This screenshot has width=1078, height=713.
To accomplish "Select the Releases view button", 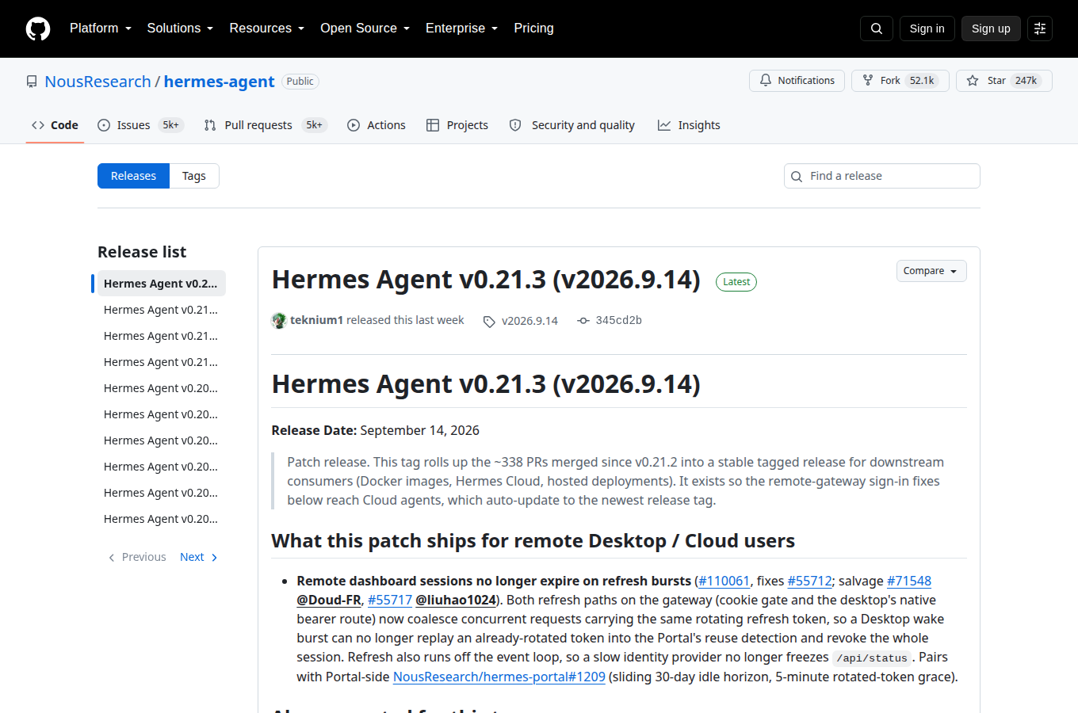I will (x=133, y=176).
